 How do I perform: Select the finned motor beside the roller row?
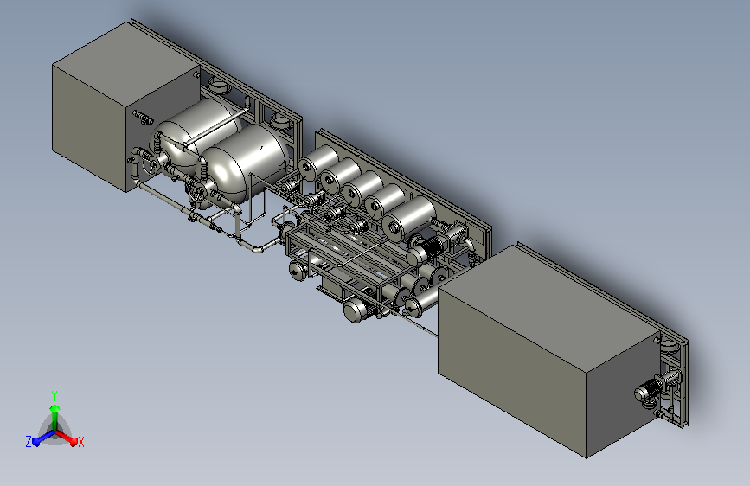pyautogui.click(x=427, y=249)
